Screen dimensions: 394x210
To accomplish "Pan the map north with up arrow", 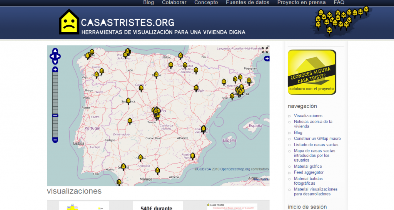I will coord(55,51).
